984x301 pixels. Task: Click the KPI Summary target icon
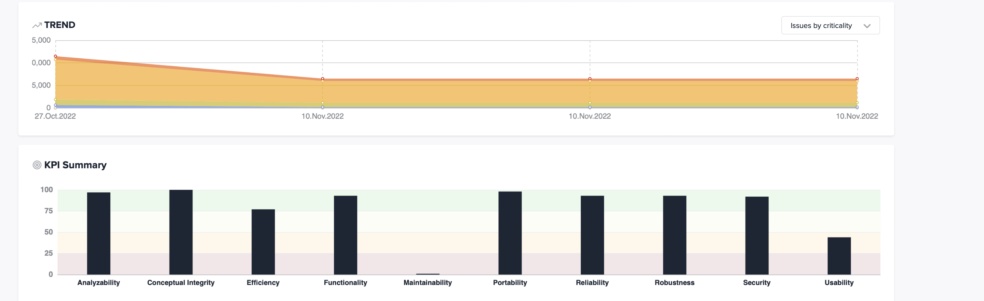click(37, 165)
